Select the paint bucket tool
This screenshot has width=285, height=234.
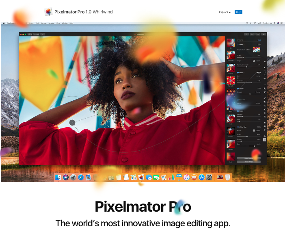(x=265, y=89)
